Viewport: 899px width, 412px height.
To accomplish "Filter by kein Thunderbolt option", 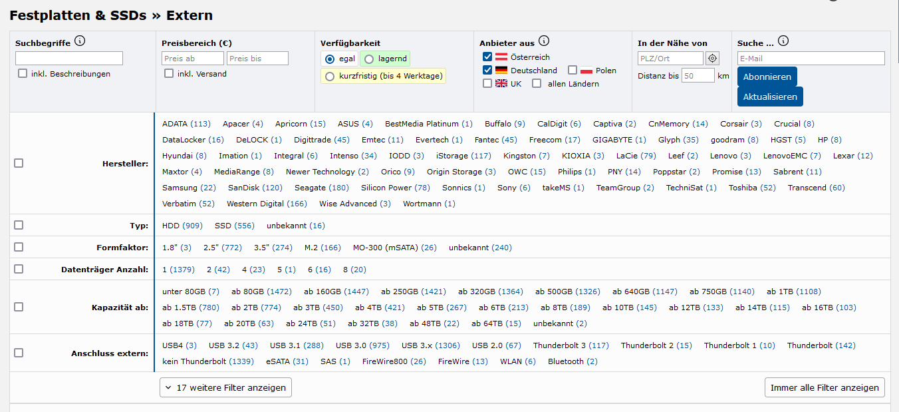I will point(208,361).
